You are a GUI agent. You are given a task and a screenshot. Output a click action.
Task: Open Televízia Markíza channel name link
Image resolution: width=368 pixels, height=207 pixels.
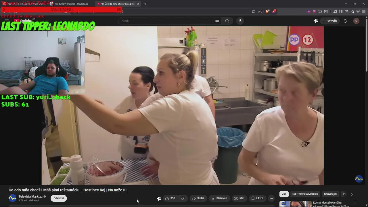point(30,197)
